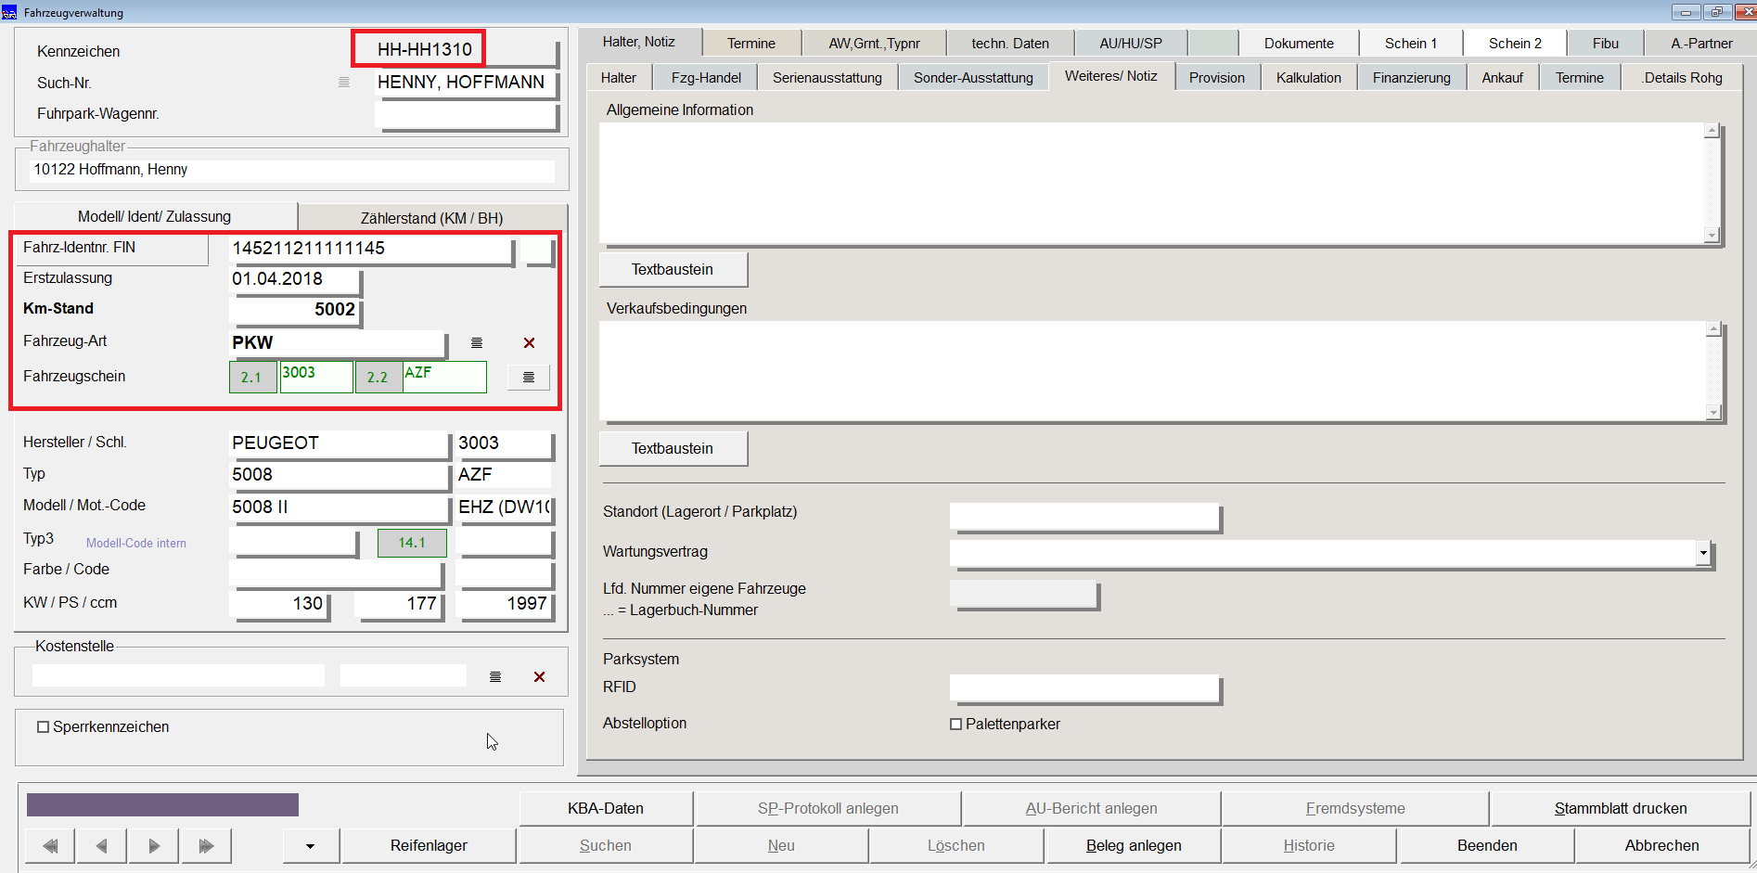Open Sonder-Ausstattung sub-tab
The image size is (1757, 873).
coord(973,78)
